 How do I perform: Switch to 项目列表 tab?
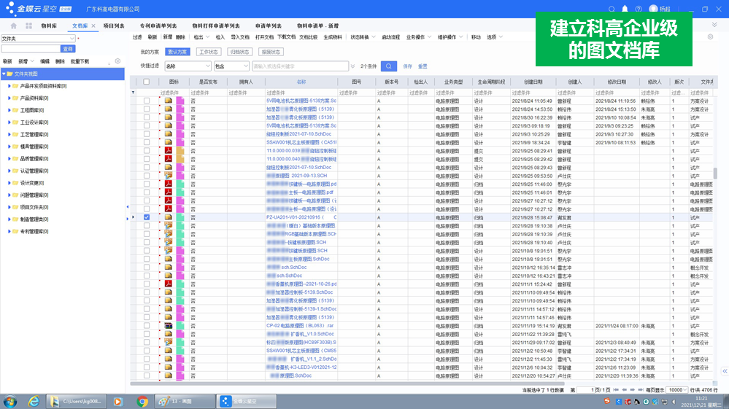point(113,26)
